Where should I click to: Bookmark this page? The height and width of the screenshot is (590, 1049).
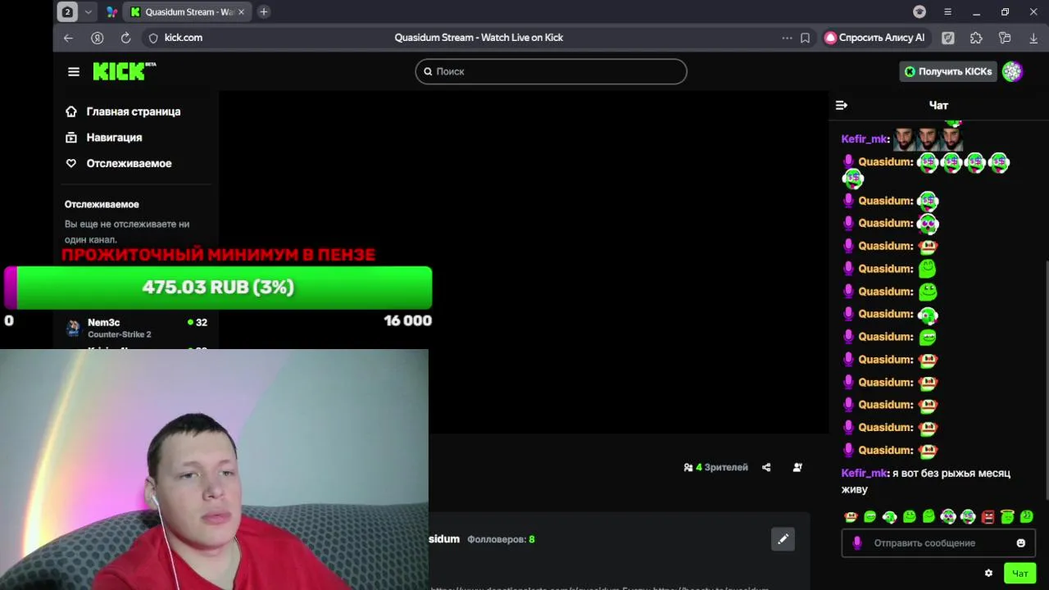click(x=805, y=38)
